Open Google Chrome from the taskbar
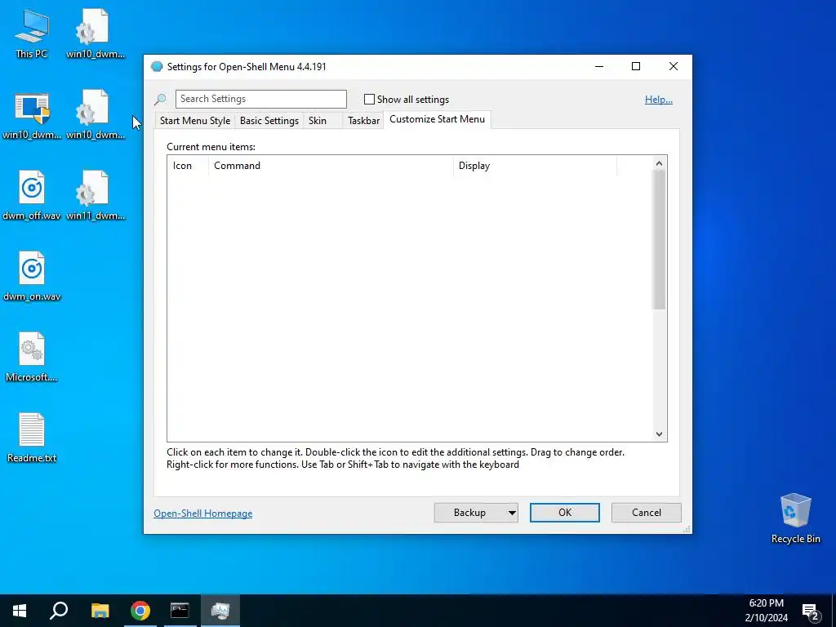The image size is (836, 627). pyautogui.click(x=140, y=611)
